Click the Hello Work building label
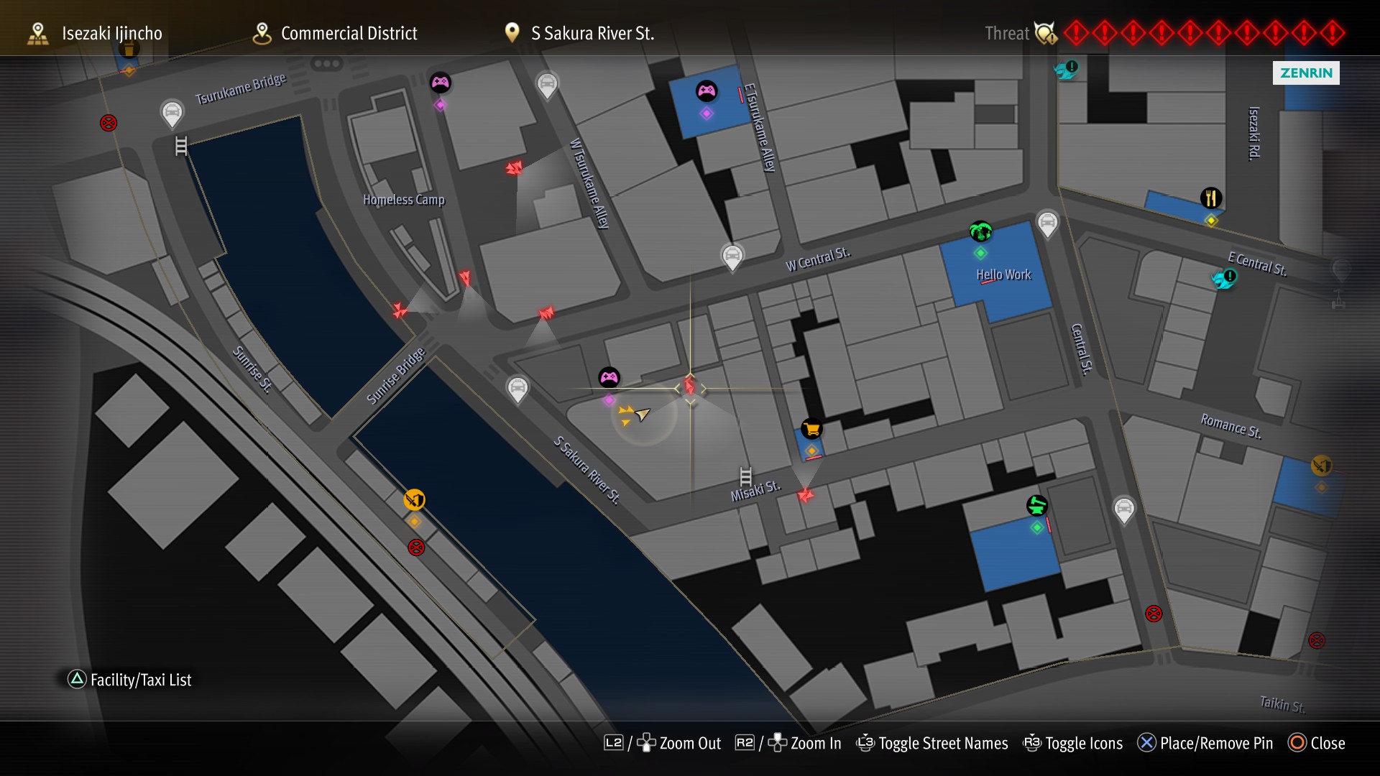The image size is (1380, 776). click(x=1003, y=274)
